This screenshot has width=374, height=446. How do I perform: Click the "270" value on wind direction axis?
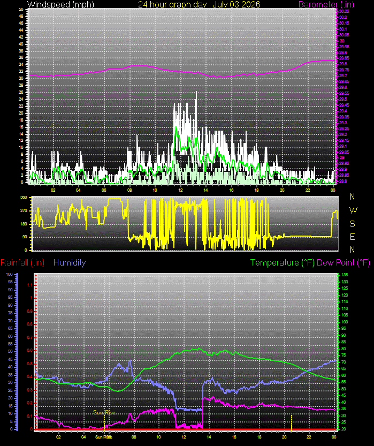pos(24,211)
